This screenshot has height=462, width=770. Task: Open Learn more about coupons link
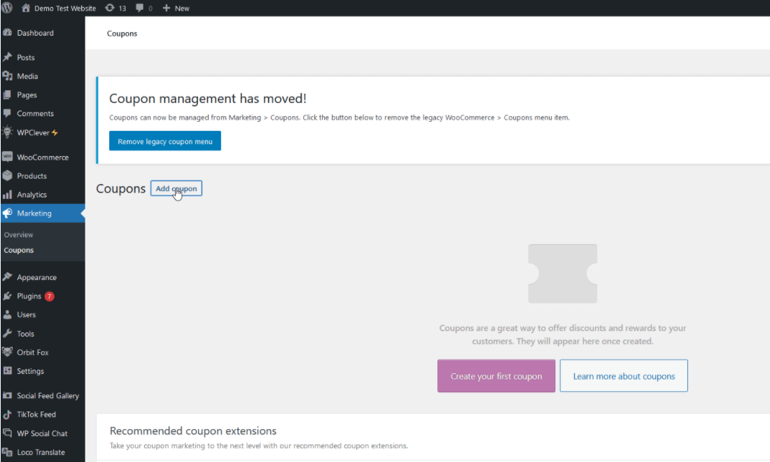(x=624, y=376)
